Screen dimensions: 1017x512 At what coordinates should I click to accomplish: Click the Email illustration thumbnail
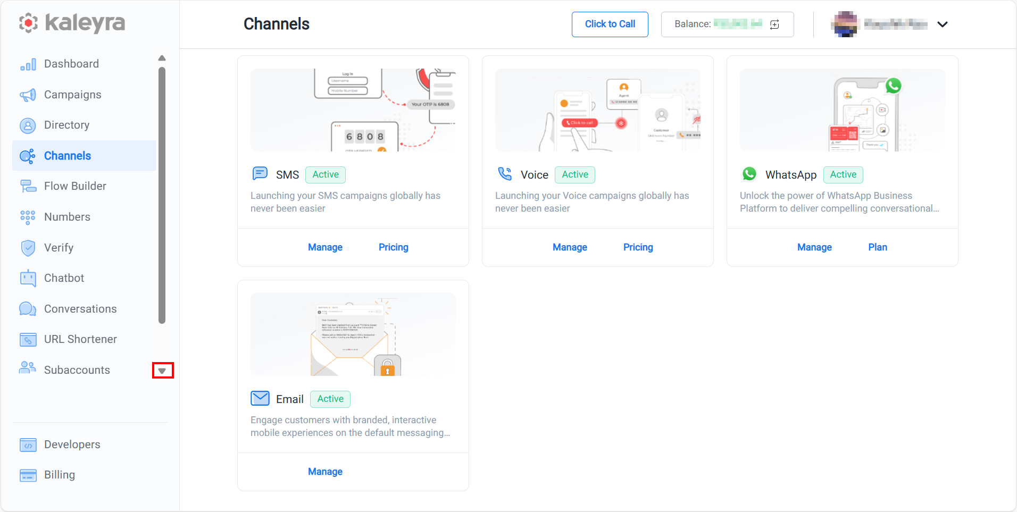[353, 334]
